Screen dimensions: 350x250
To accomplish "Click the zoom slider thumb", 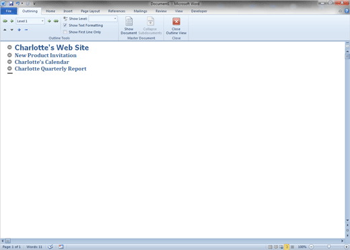I will tap(329, 247).
